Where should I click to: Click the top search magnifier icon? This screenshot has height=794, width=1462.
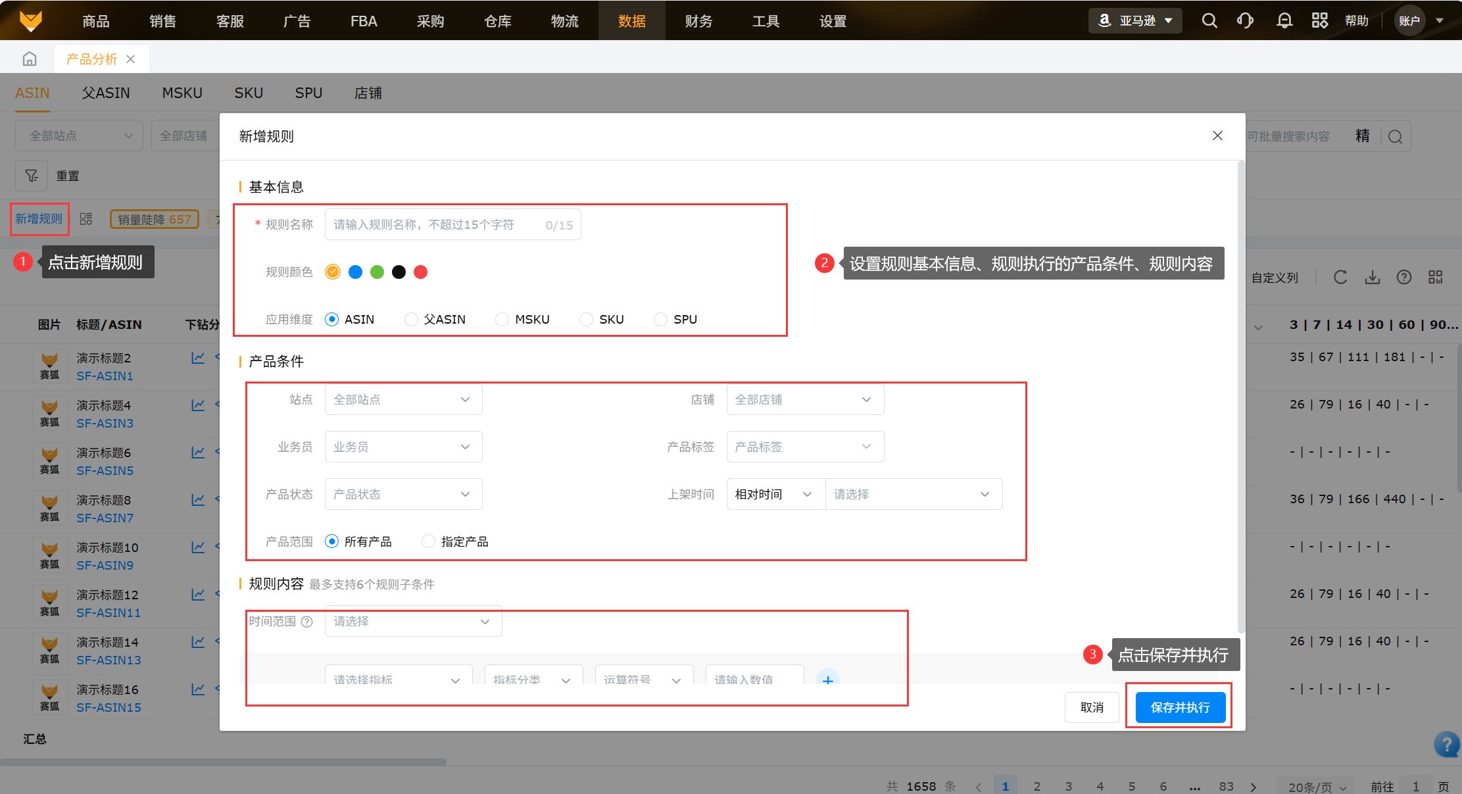1209,21
